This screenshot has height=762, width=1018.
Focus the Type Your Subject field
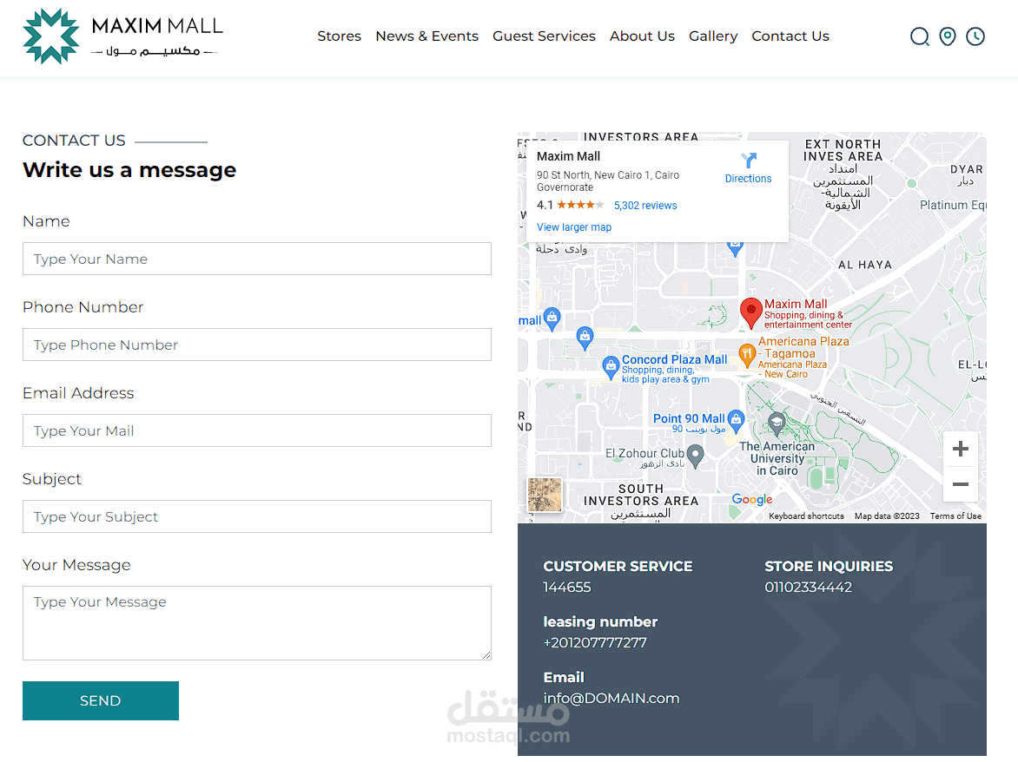click(x=257, y=516)
